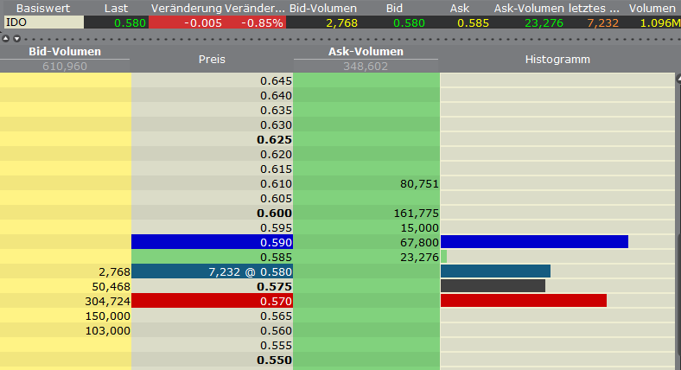
Task: Click ask volume 161,775 at 0.600
Action: [416, 214]
